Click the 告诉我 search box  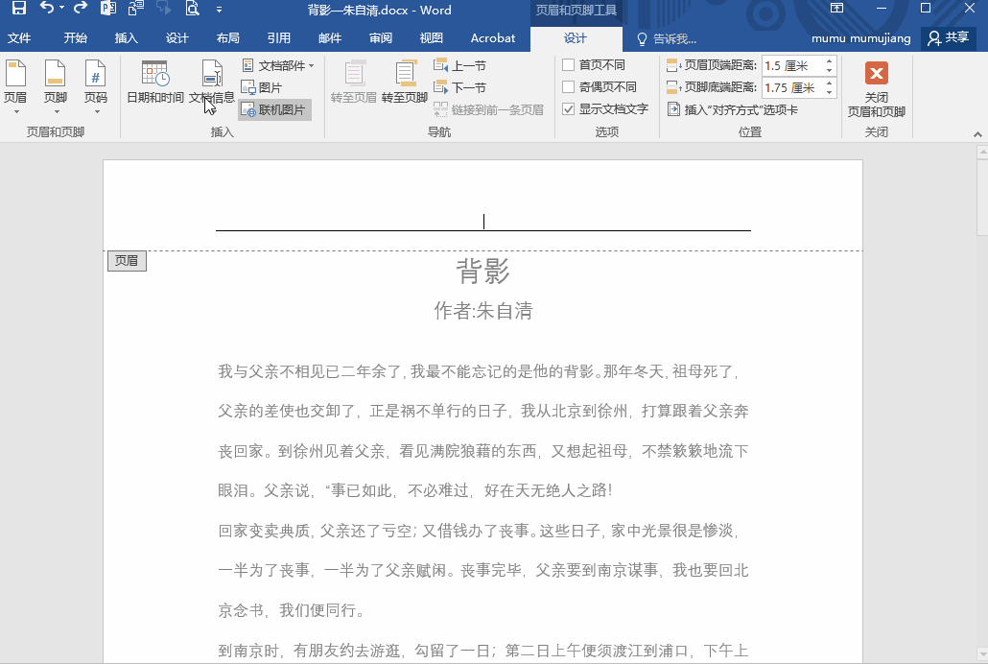click(x=667, y=39)
